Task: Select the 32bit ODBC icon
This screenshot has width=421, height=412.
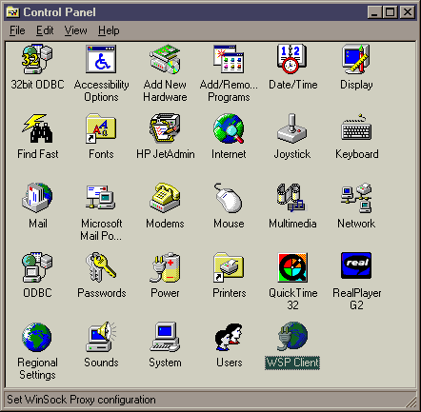Action: click(x=37, y=59)
